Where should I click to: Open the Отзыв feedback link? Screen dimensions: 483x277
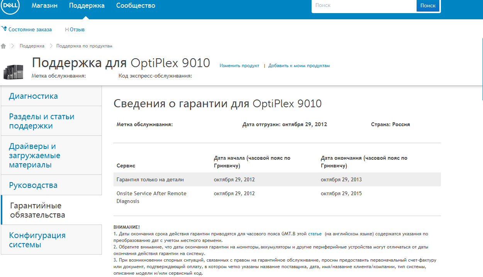click(x=77, y=29)
